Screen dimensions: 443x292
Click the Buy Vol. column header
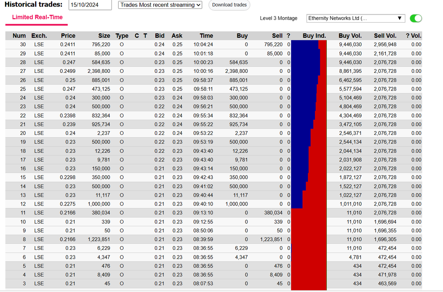click(350, 35)
